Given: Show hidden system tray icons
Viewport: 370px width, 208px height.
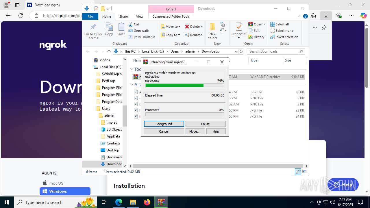Looking at the screenshot, I should [x=312, y=202].
